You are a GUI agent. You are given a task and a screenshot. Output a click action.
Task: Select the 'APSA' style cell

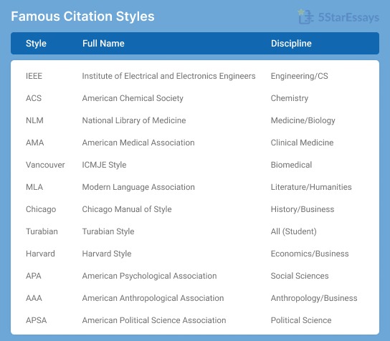(x=36, y=320)
